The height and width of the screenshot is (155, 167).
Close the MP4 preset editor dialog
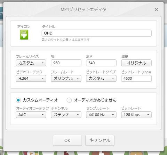click(x=156, y=9)
